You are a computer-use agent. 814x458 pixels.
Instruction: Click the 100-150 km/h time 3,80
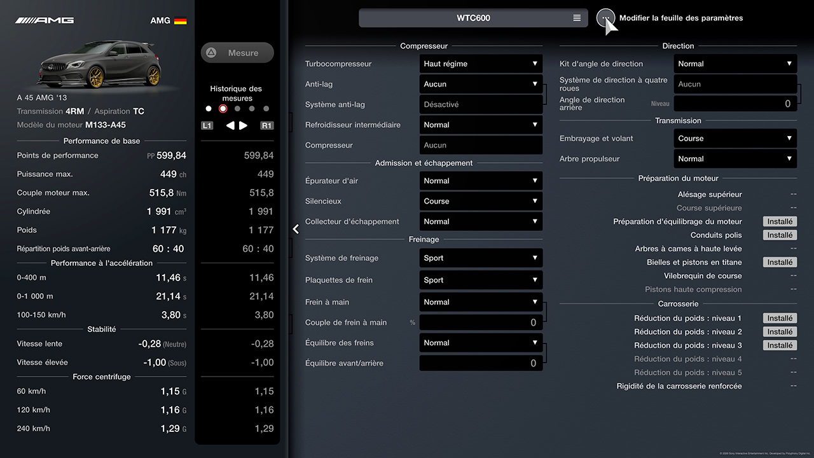click(x=174, y=315)
